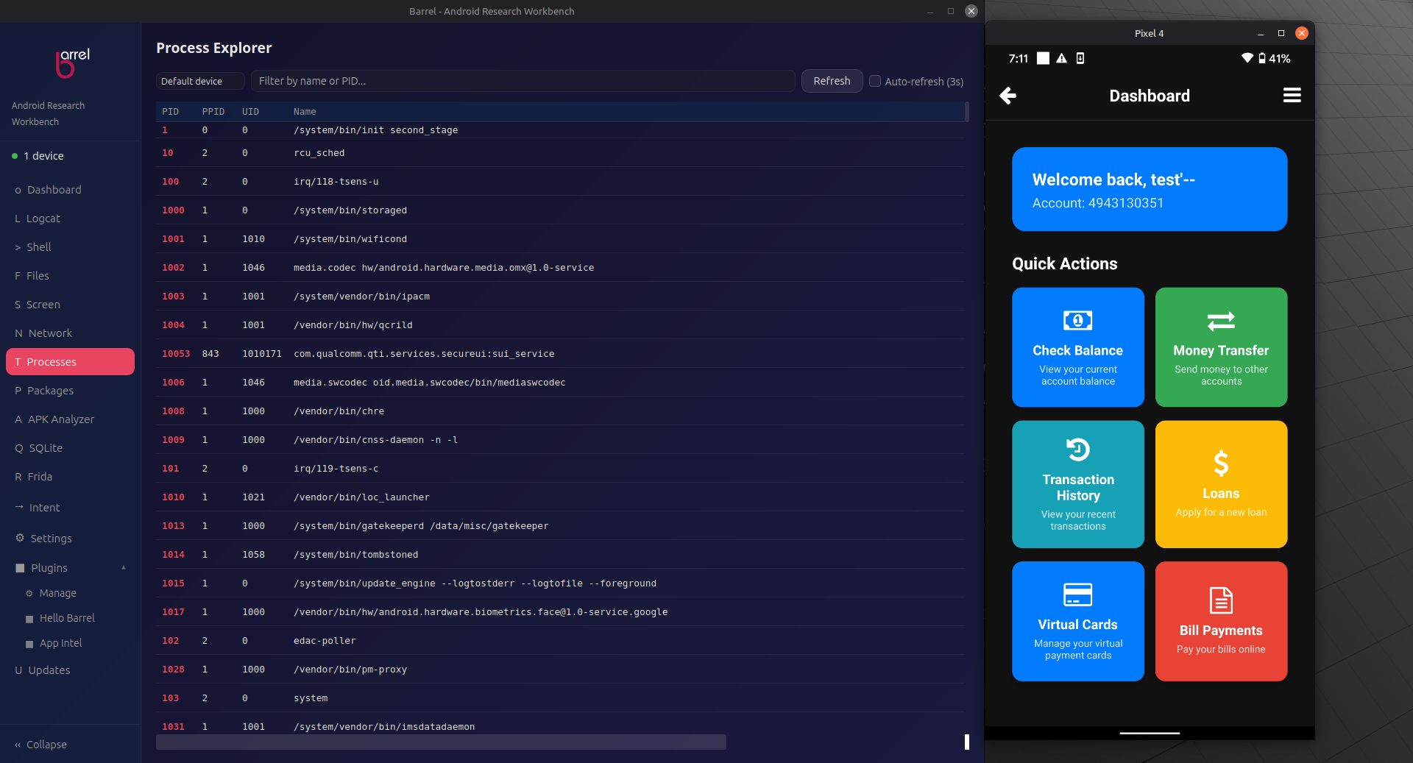
Task: Click PID 10053 in the process list
Action: tap(176, 354)
